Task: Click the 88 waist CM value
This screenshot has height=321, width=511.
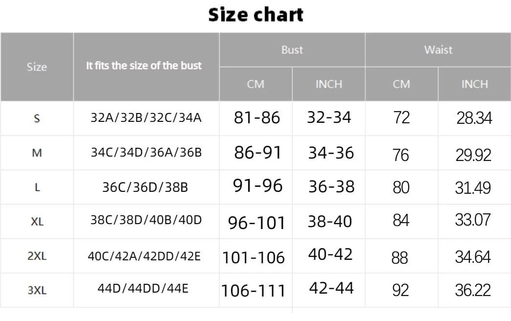Action: pos(400,257)
